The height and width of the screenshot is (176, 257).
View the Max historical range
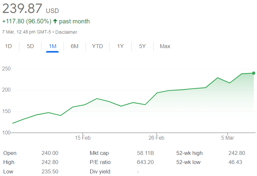coord(165,46)
